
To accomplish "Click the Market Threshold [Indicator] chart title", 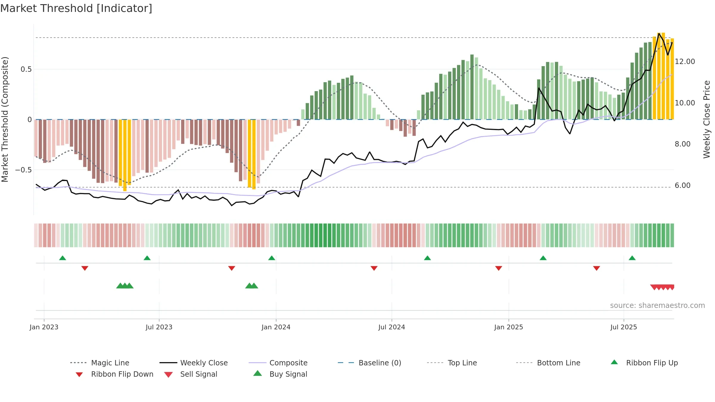I will (76, 8).
